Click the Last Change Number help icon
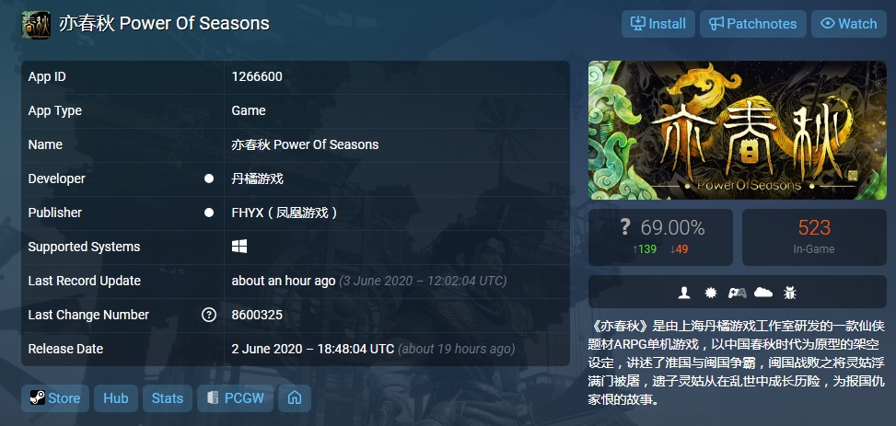This screenshot has width=896, height=426. pyautogui.click(x=209, y=315)
